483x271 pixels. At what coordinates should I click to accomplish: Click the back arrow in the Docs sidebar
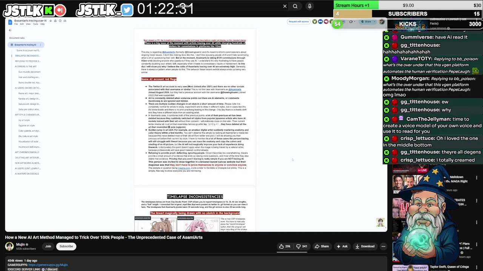coord(10,30)
